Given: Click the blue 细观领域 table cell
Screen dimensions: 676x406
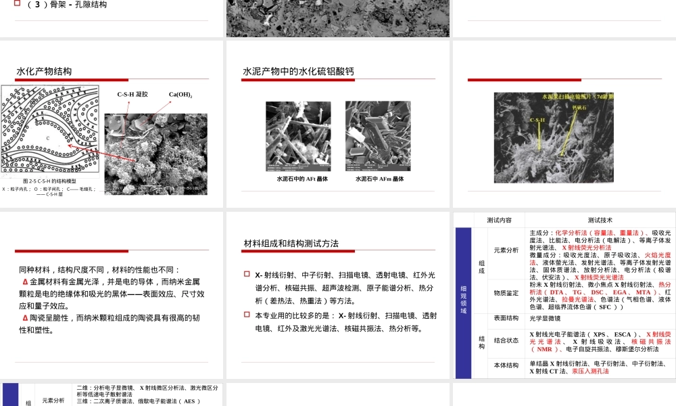Looking at the screenshot, I should (464, 303).
